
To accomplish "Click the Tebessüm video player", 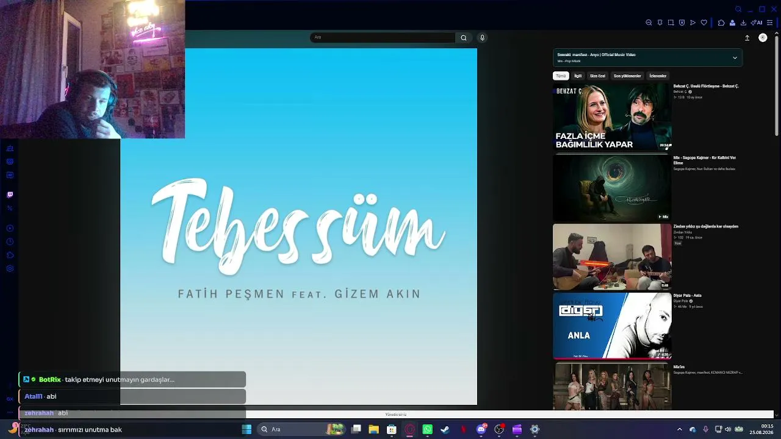I will pyautogui.click(x=298, y=227).
